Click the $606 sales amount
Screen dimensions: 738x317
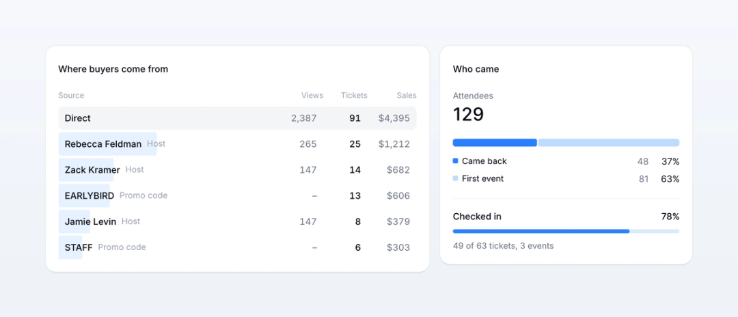398,195
